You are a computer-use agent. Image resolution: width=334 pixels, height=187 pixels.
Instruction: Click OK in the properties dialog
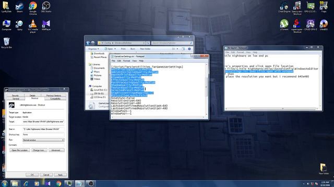[x=32, y=175]
